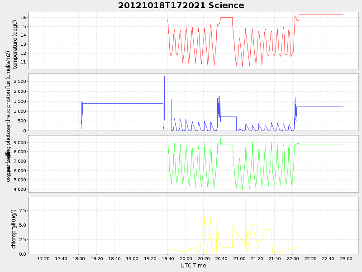Click the 18:00 time axis tick label
Viewport: 362px width, 272px height.
(x=79, y=259)
